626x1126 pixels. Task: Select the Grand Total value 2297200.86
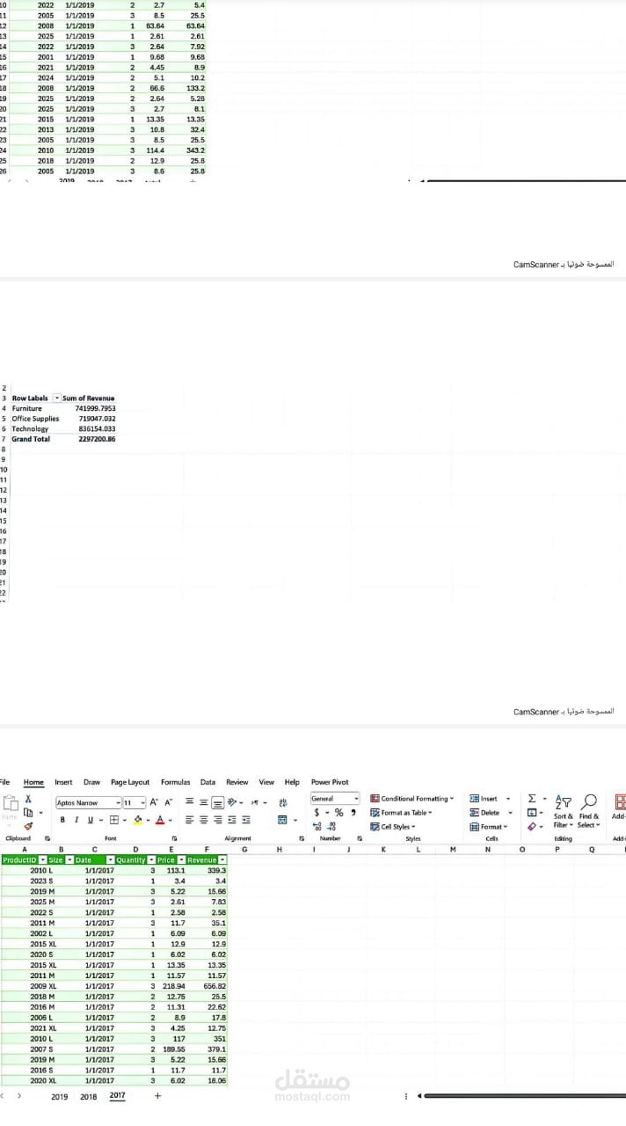pyautogui.click(x=97, y=439)
